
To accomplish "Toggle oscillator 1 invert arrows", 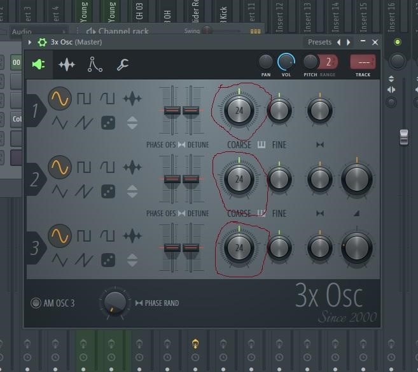I will tap(132, 123).
